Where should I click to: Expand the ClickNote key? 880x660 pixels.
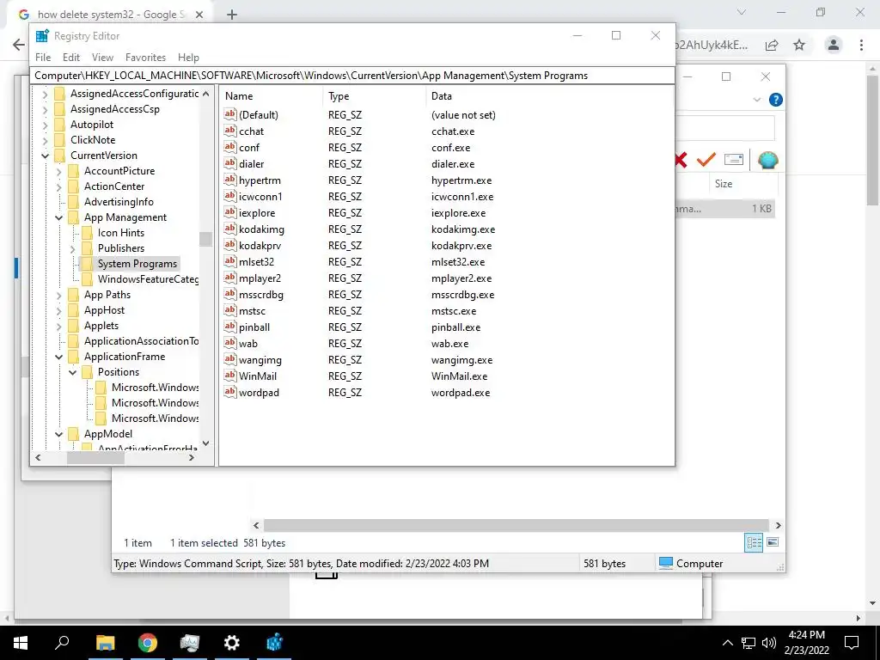point(46,140)
